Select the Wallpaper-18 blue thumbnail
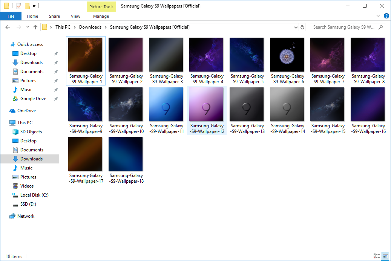The height and width of the screenshot is (261, 391). (x=126, y=154)
